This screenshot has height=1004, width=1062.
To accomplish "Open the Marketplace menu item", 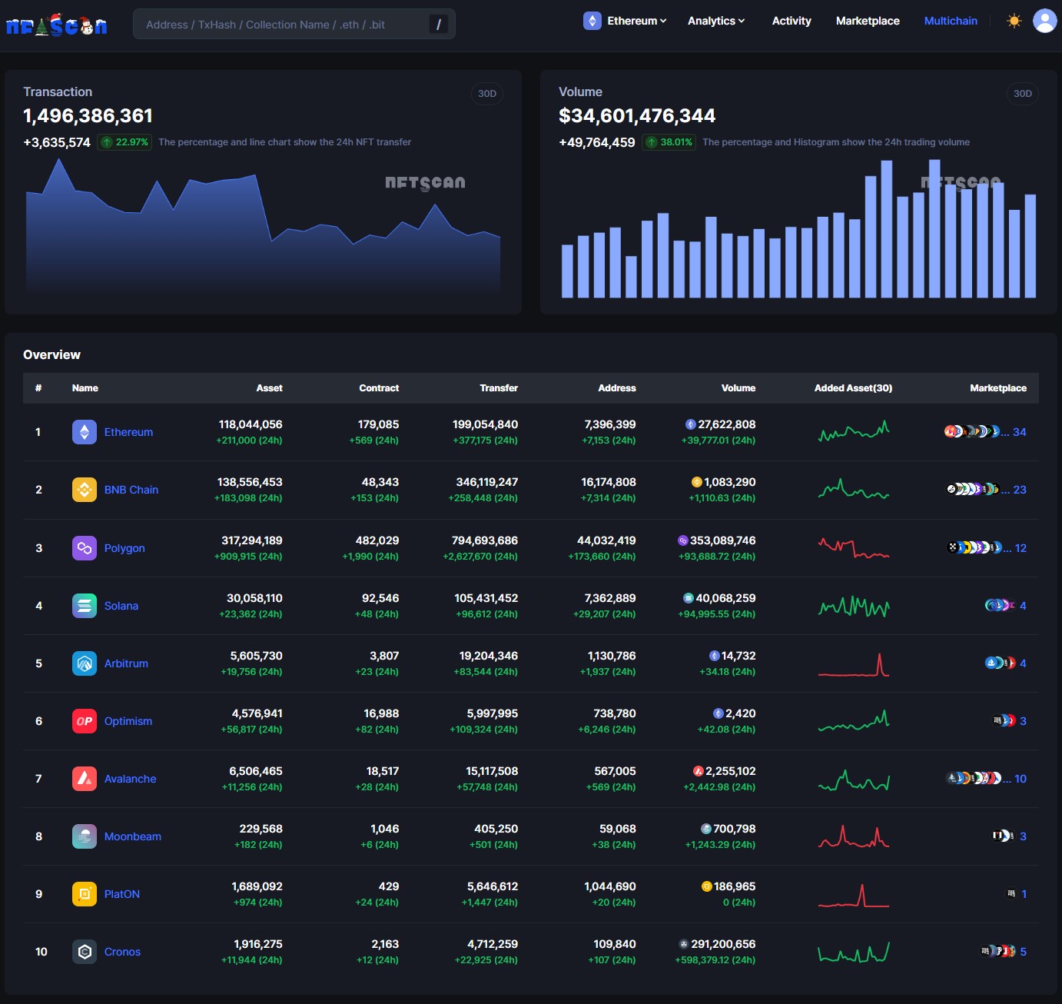I will coord(868,21).
